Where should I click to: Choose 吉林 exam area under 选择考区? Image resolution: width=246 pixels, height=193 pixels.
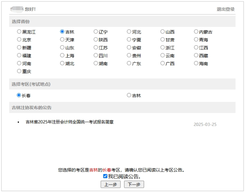tap(129, 95)
